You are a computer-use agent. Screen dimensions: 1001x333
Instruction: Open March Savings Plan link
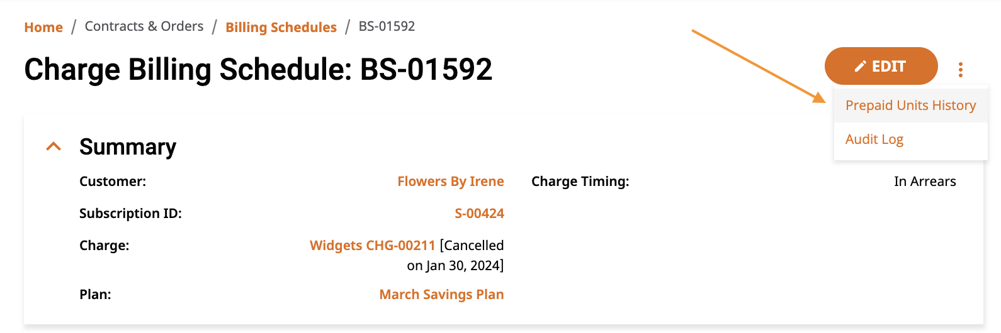click(x=442, y=295)
